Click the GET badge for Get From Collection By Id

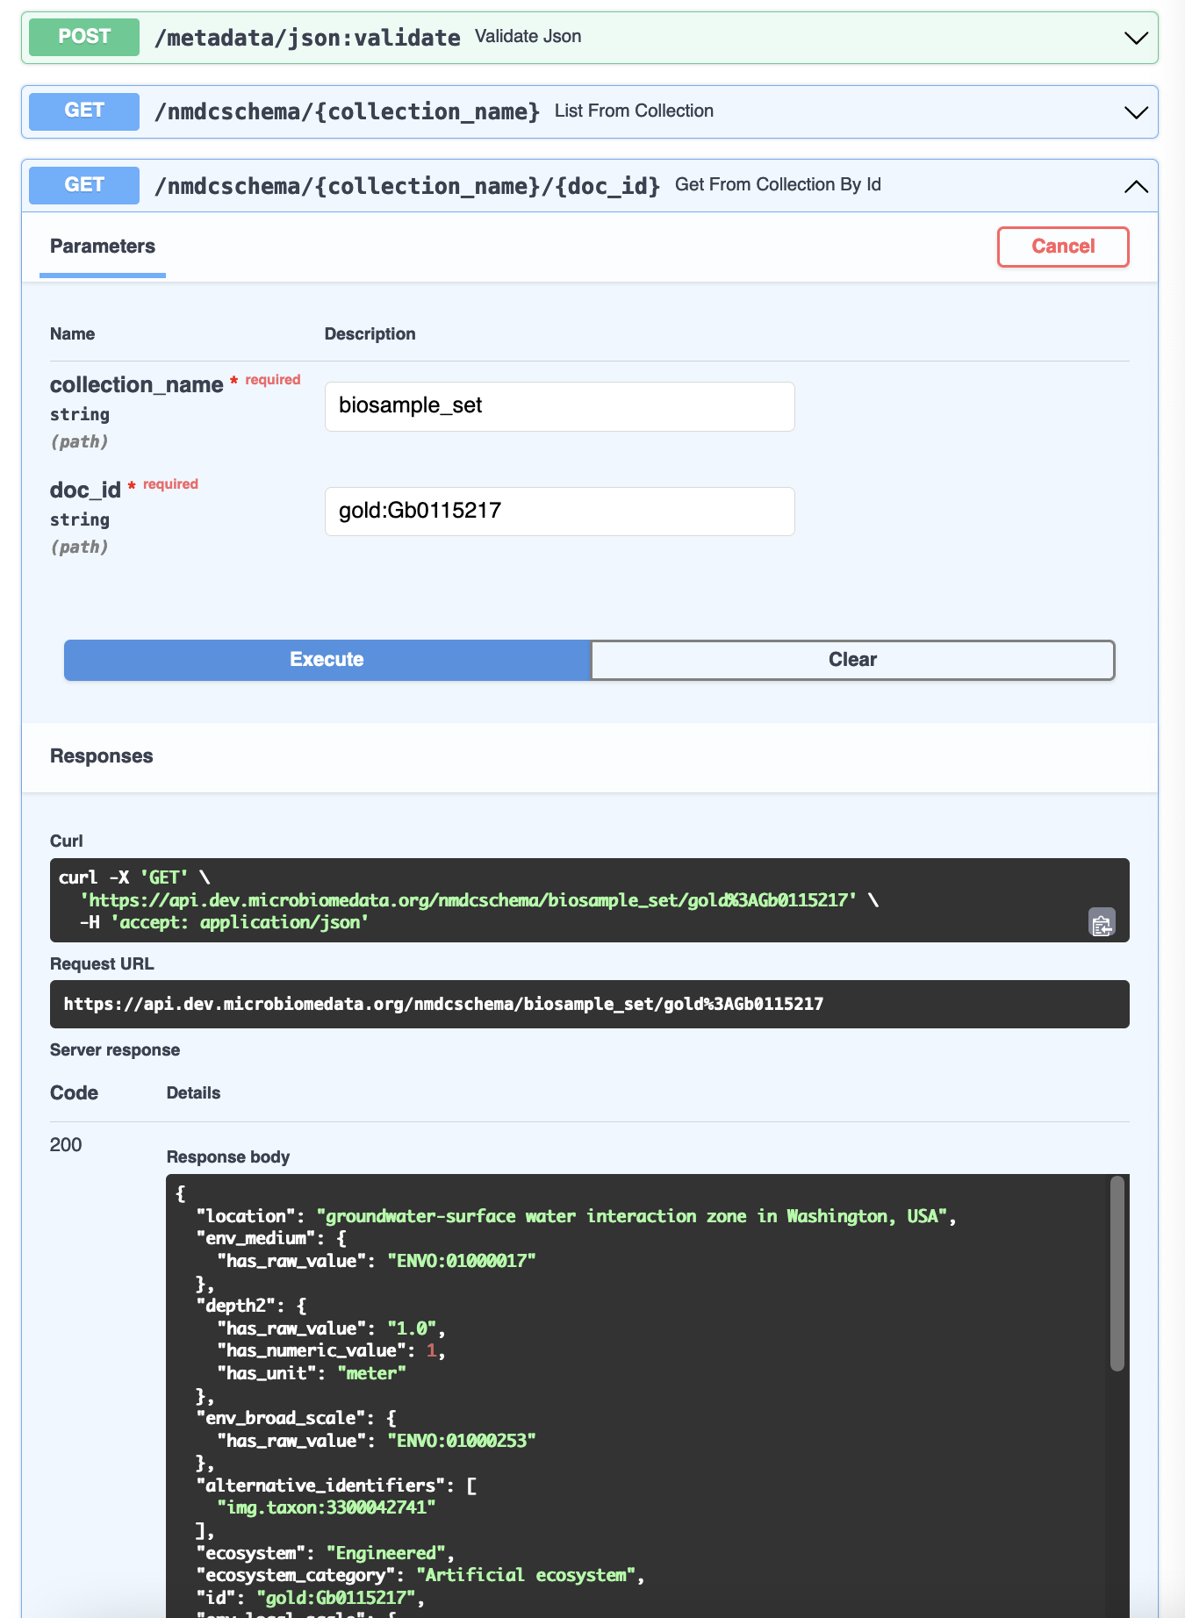(x=84, y=185)
